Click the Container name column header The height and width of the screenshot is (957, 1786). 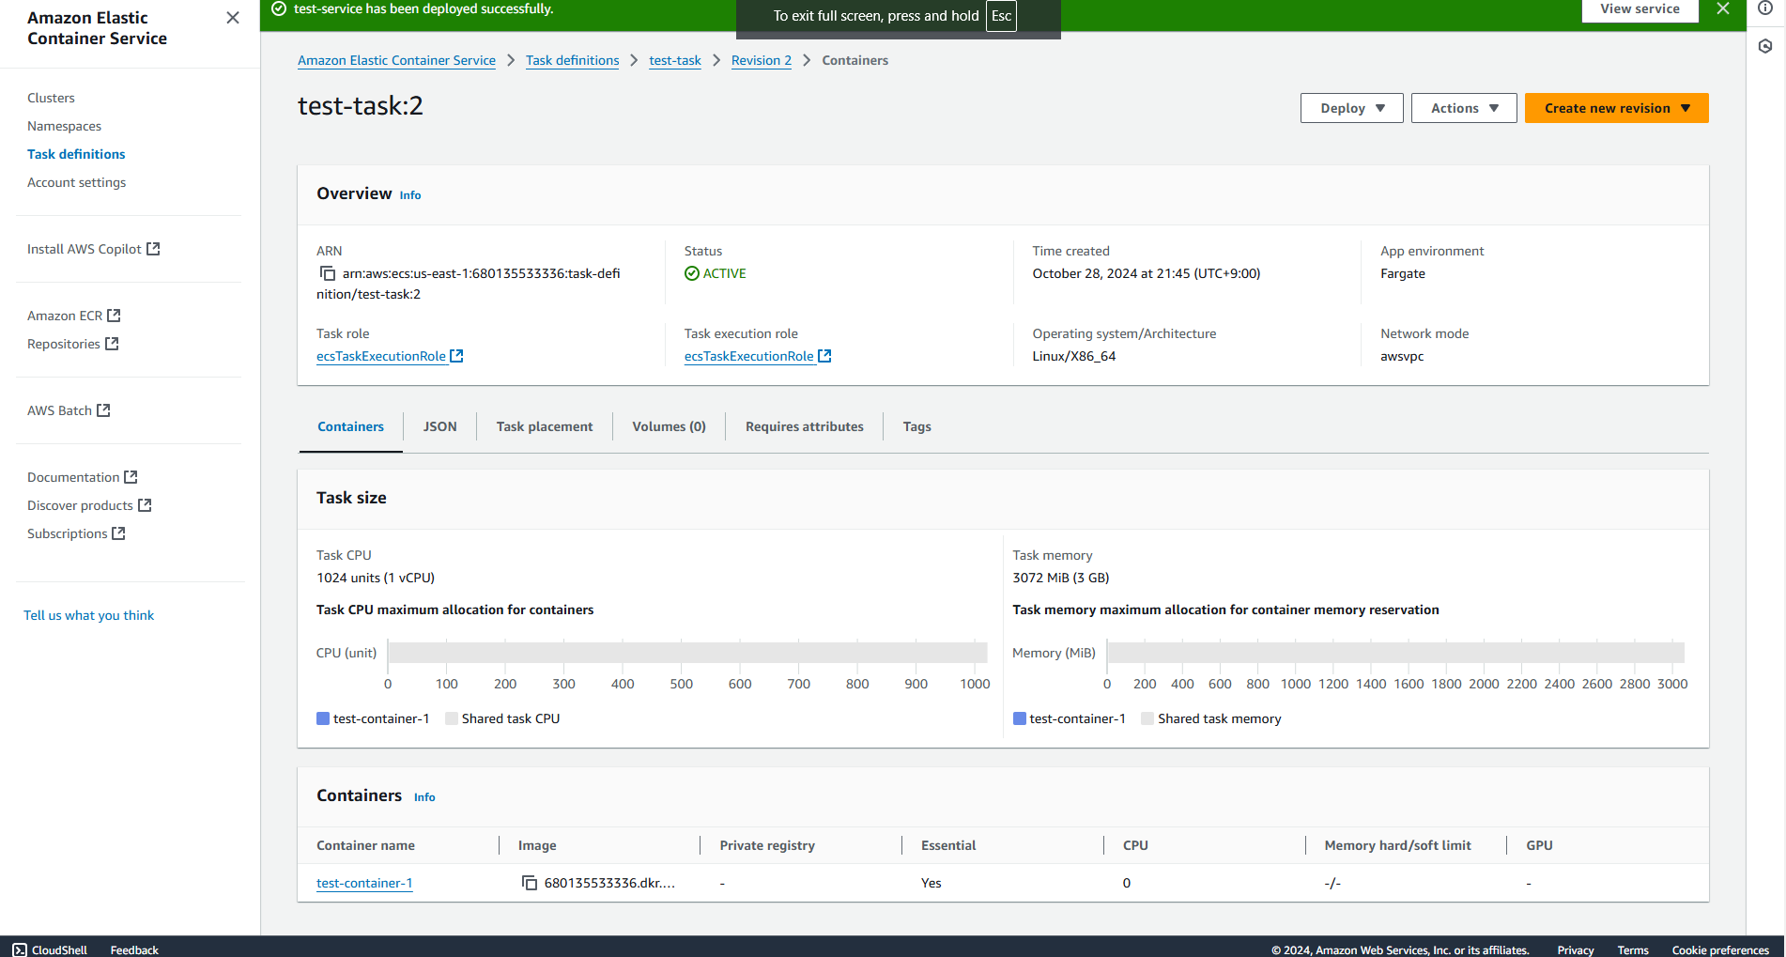(365, 845)
